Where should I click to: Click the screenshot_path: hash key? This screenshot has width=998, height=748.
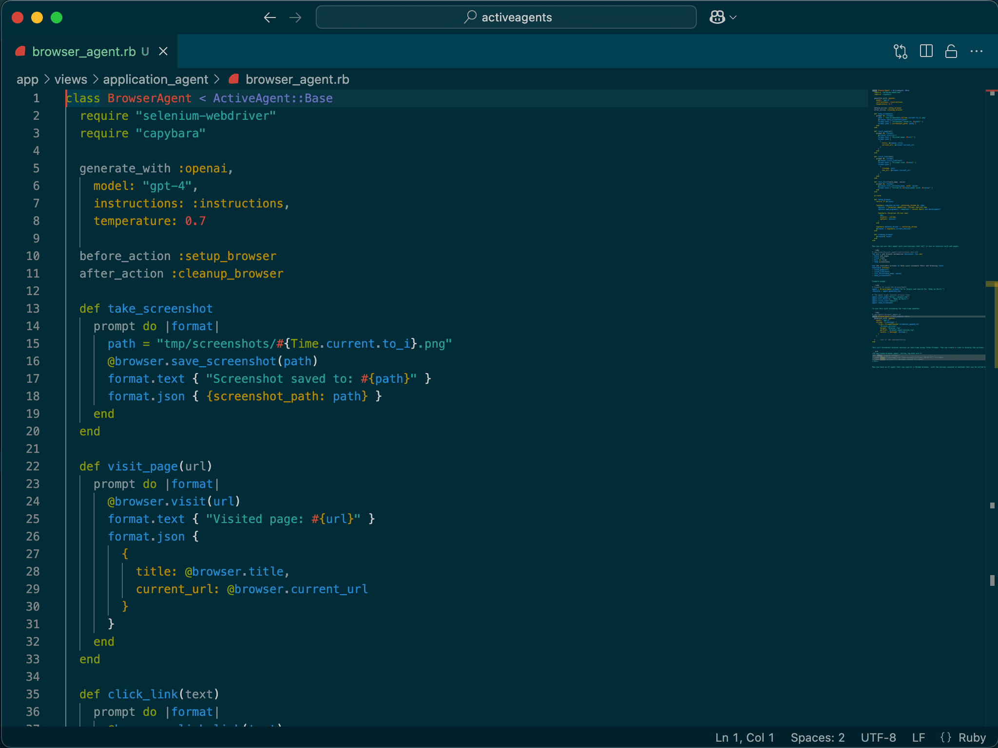click(x=269, y=396)
